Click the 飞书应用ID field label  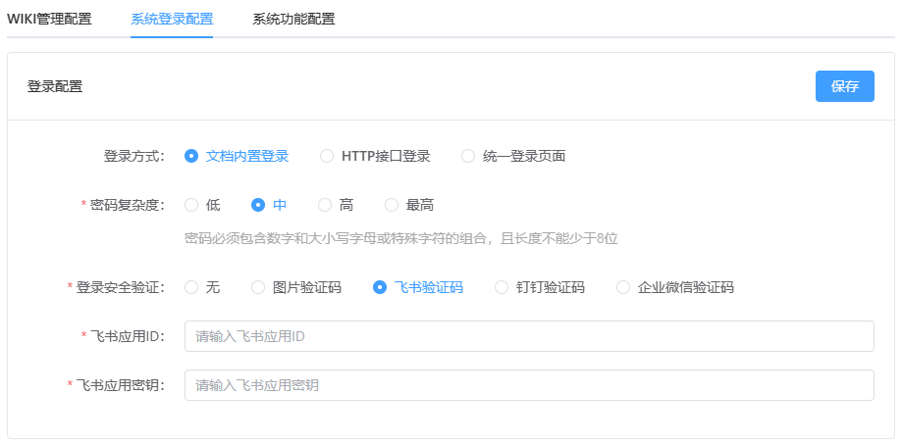click(128, 336)
